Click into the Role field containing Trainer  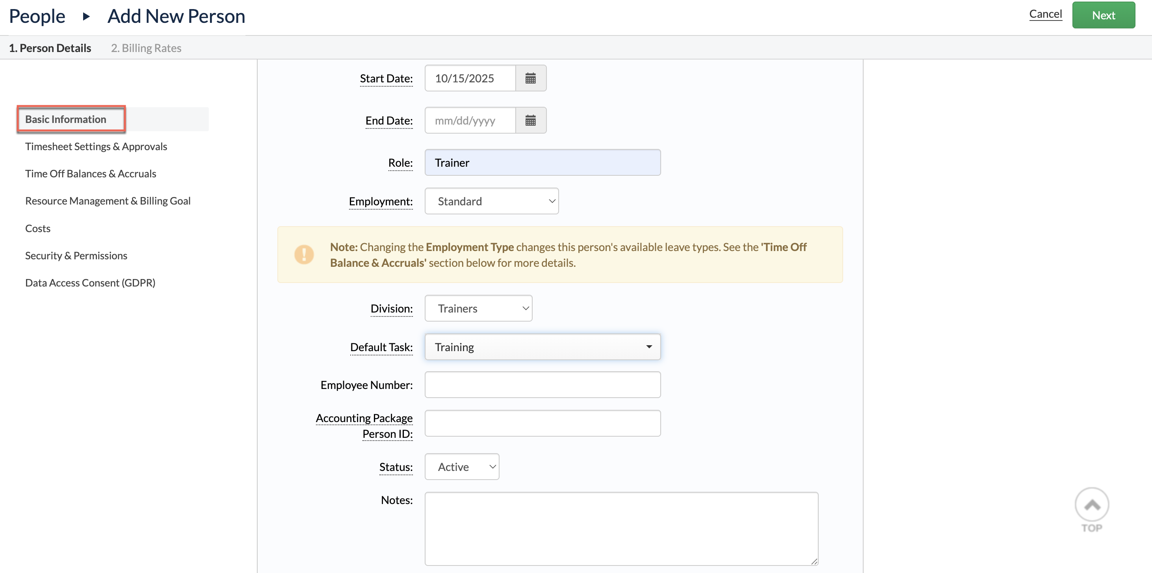543,162
